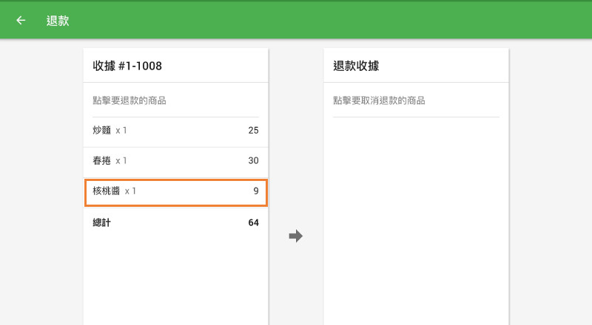
Task: Tap 核桃醬 x 1 item to refund
Action: (175, 191)
